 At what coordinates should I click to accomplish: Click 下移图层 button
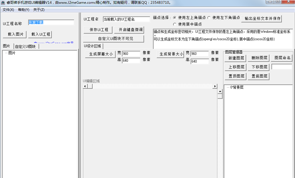[x=259, y=67]
